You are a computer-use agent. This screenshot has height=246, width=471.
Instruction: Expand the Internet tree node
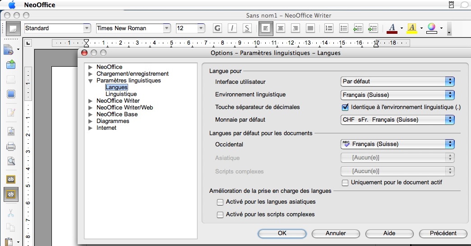[90, 128]
